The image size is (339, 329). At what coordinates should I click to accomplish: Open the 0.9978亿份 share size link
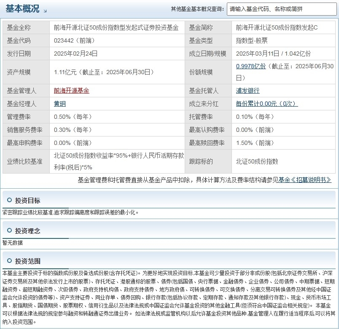251,66
